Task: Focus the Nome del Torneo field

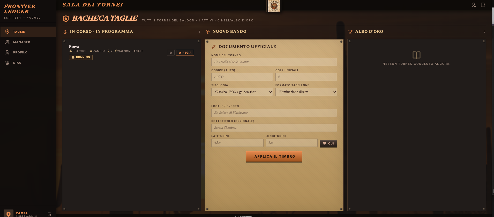Action: click(x=274, y=62)
